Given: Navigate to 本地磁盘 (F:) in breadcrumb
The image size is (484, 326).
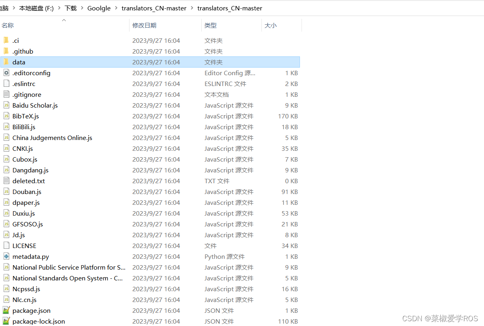Looking at the screenshot, I should [36, 8].
